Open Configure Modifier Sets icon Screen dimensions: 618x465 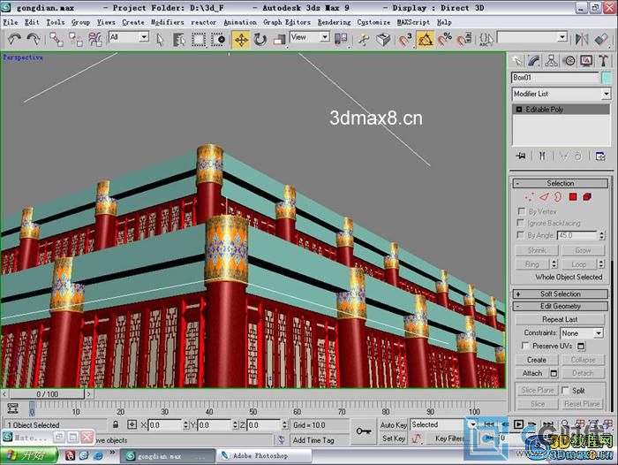point(600,156)
